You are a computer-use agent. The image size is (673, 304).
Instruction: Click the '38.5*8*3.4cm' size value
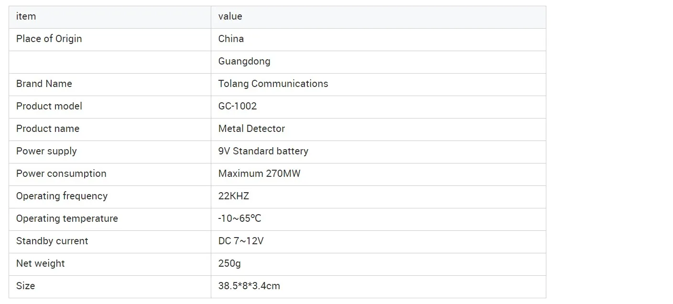249,286
